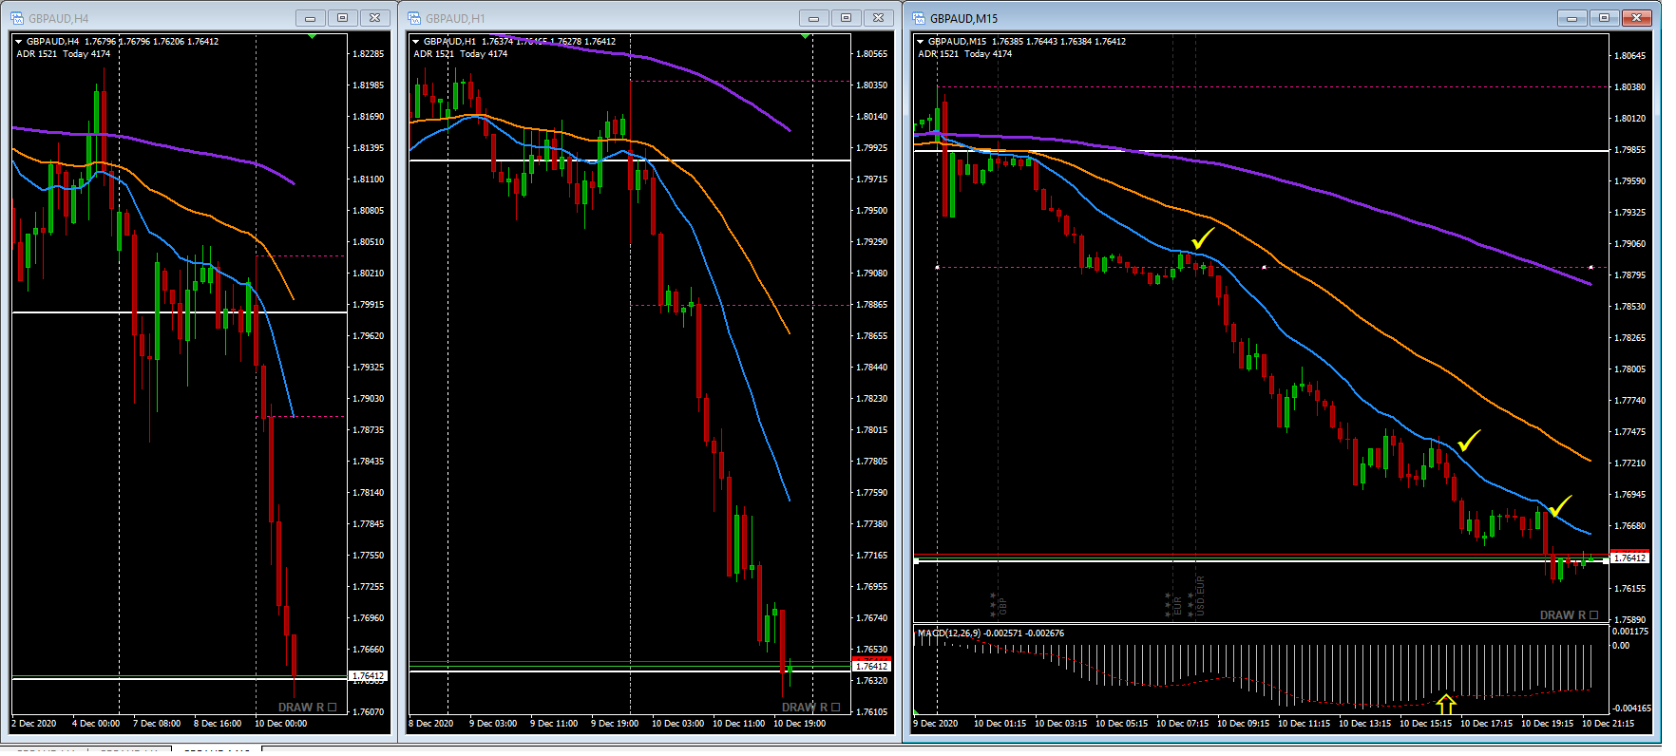The width and height of the screenshot is (1676, 756).
Task: Maximize the GBPAUD,H4 chart window
Action: click(x=343, y=18)
